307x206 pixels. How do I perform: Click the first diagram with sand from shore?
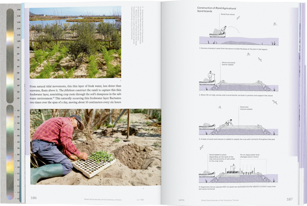tap(236, 35)
